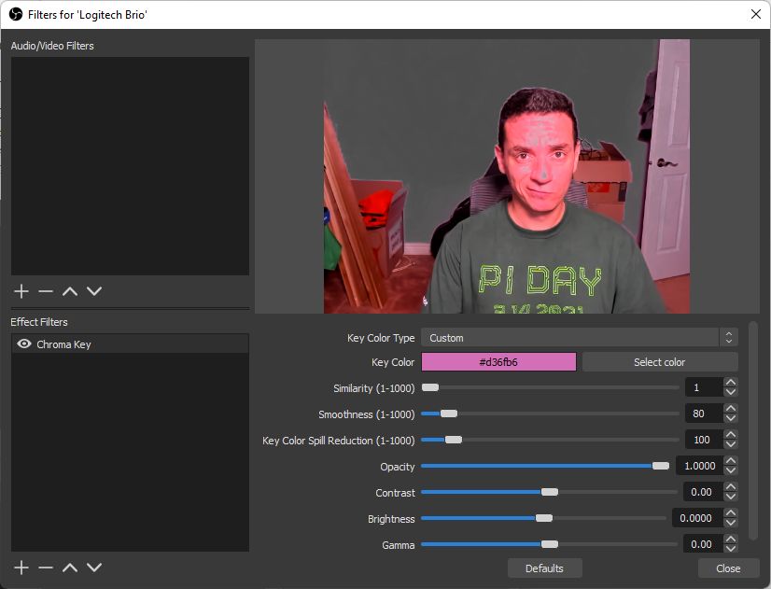The image size is (771, 589).
Task: Add a new Effect filter
Action: pyautogui.click(x=21, y=567)
